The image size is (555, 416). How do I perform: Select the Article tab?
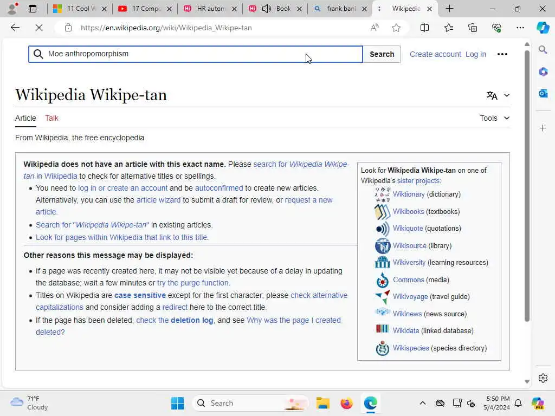coord(25,118)
